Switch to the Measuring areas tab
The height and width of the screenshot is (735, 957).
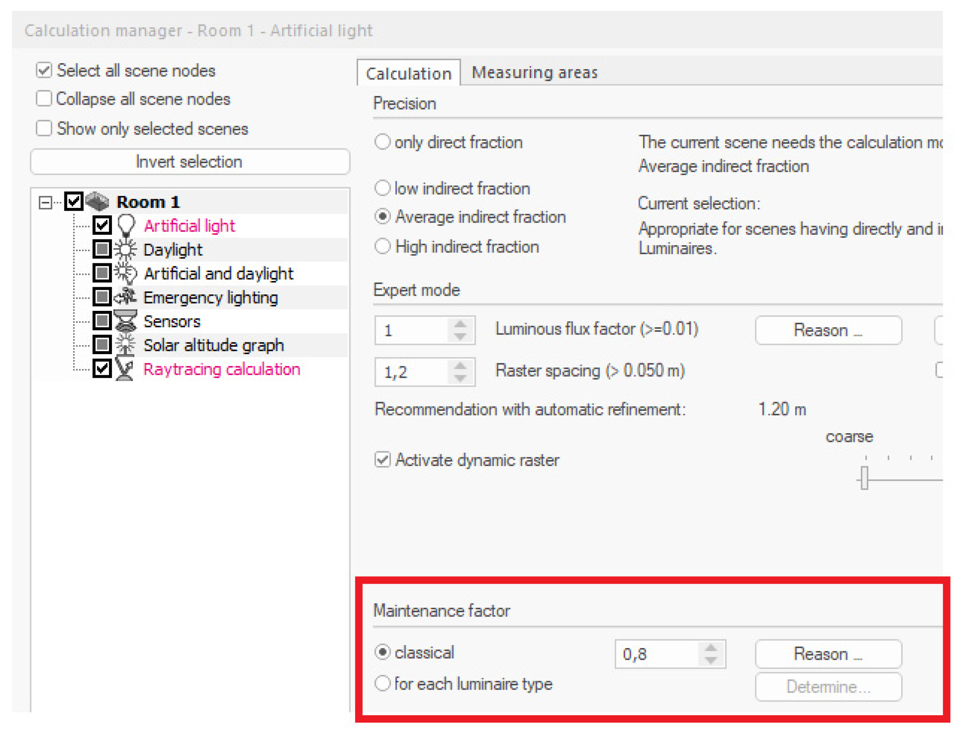[x=534, y=73]
